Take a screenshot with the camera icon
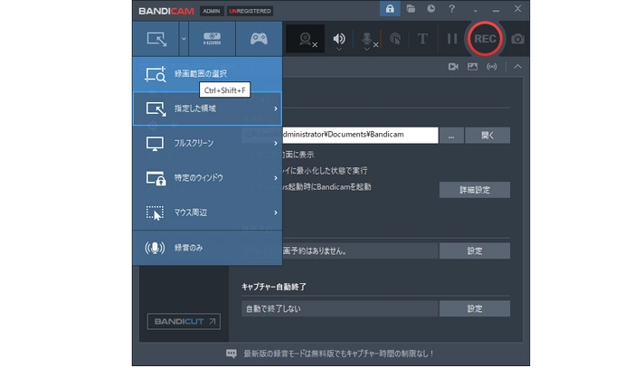This screenshot has width=633, height=368. coord(518,39)
